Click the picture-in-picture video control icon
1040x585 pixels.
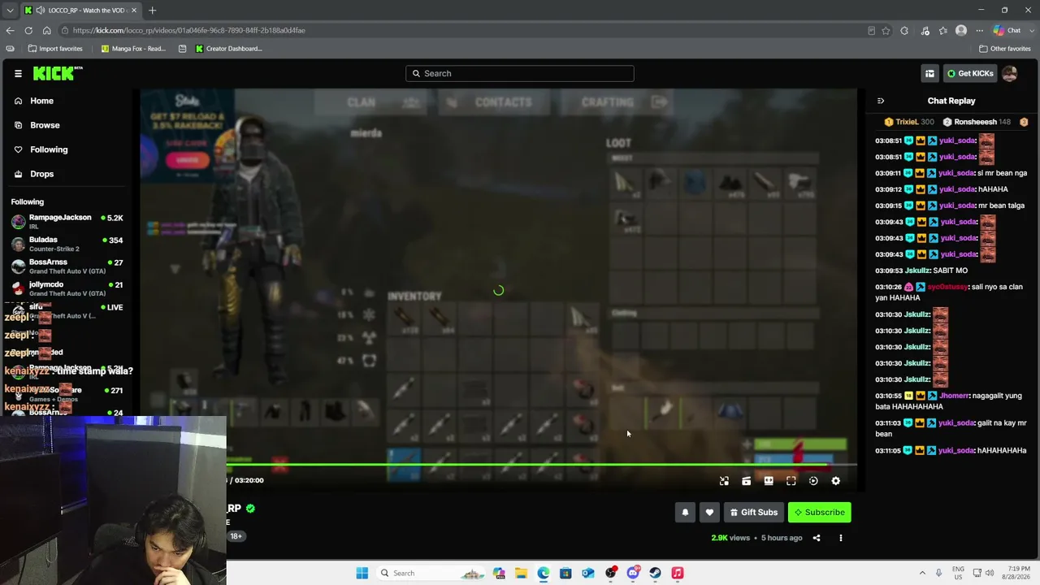tap(724, 481)
